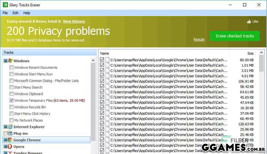The image size is (267, 154).
Task: Click the Windows logo icon in Tracks
Action: pyautogui.click(x=10, y=61)
